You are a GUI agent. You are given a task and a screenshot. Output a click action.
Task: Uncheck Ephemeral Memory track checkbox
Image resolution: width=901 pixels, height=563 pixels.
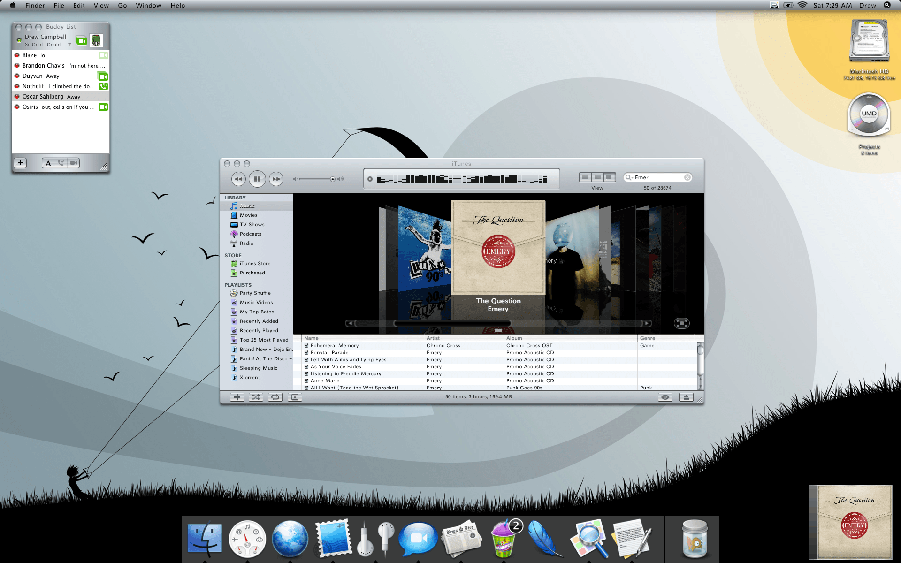coord(306,346)
